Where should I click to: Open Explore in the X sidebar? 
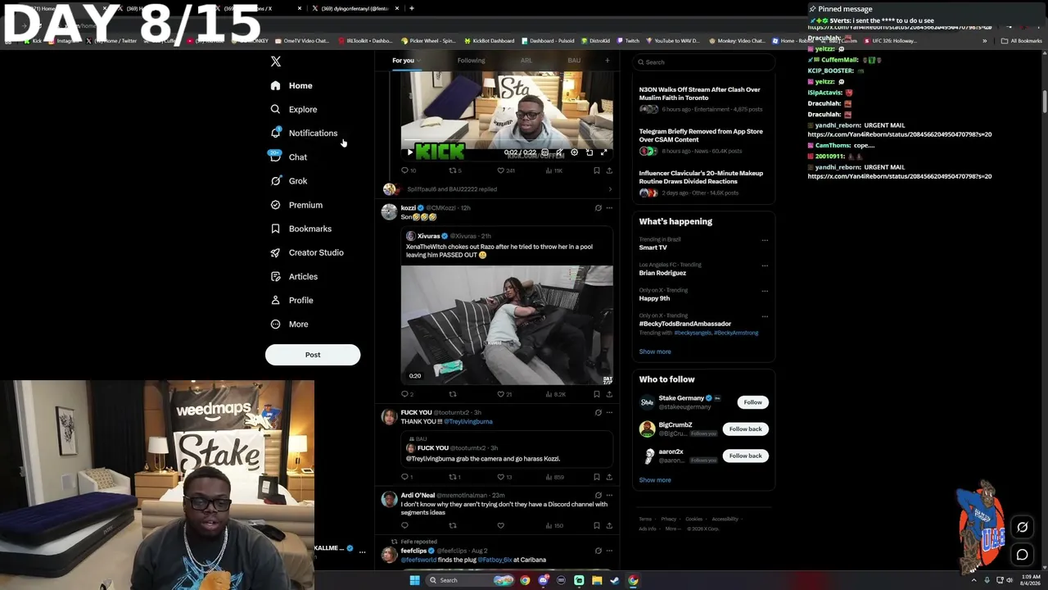point(295,109)
